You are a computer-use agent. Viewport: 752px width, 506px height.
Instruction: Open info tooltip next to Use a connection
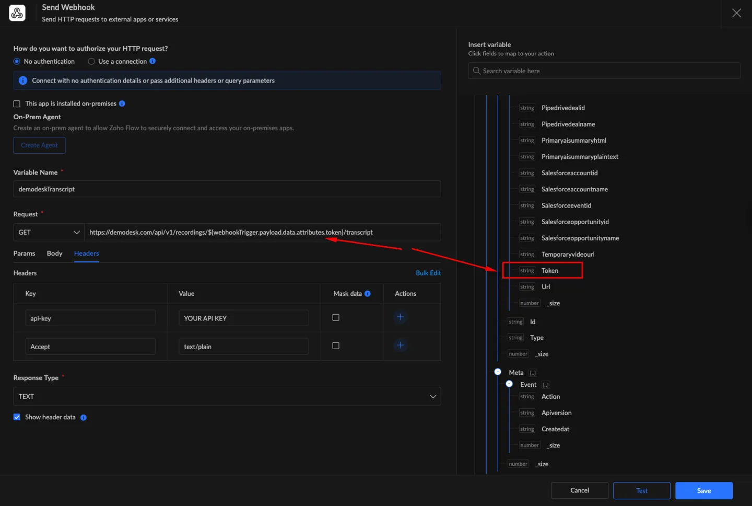[x=152, y=61]
